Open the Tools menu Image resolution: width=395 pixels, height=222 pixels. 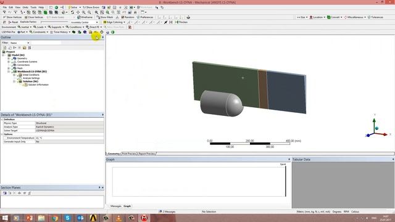33,7
